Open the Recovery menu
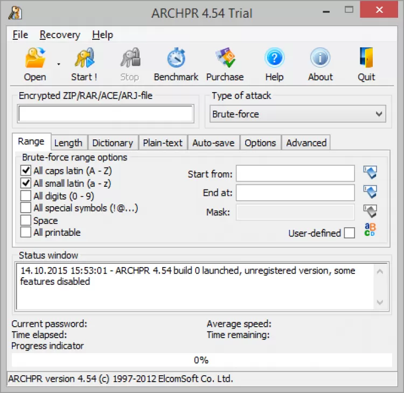 (60, 35)
